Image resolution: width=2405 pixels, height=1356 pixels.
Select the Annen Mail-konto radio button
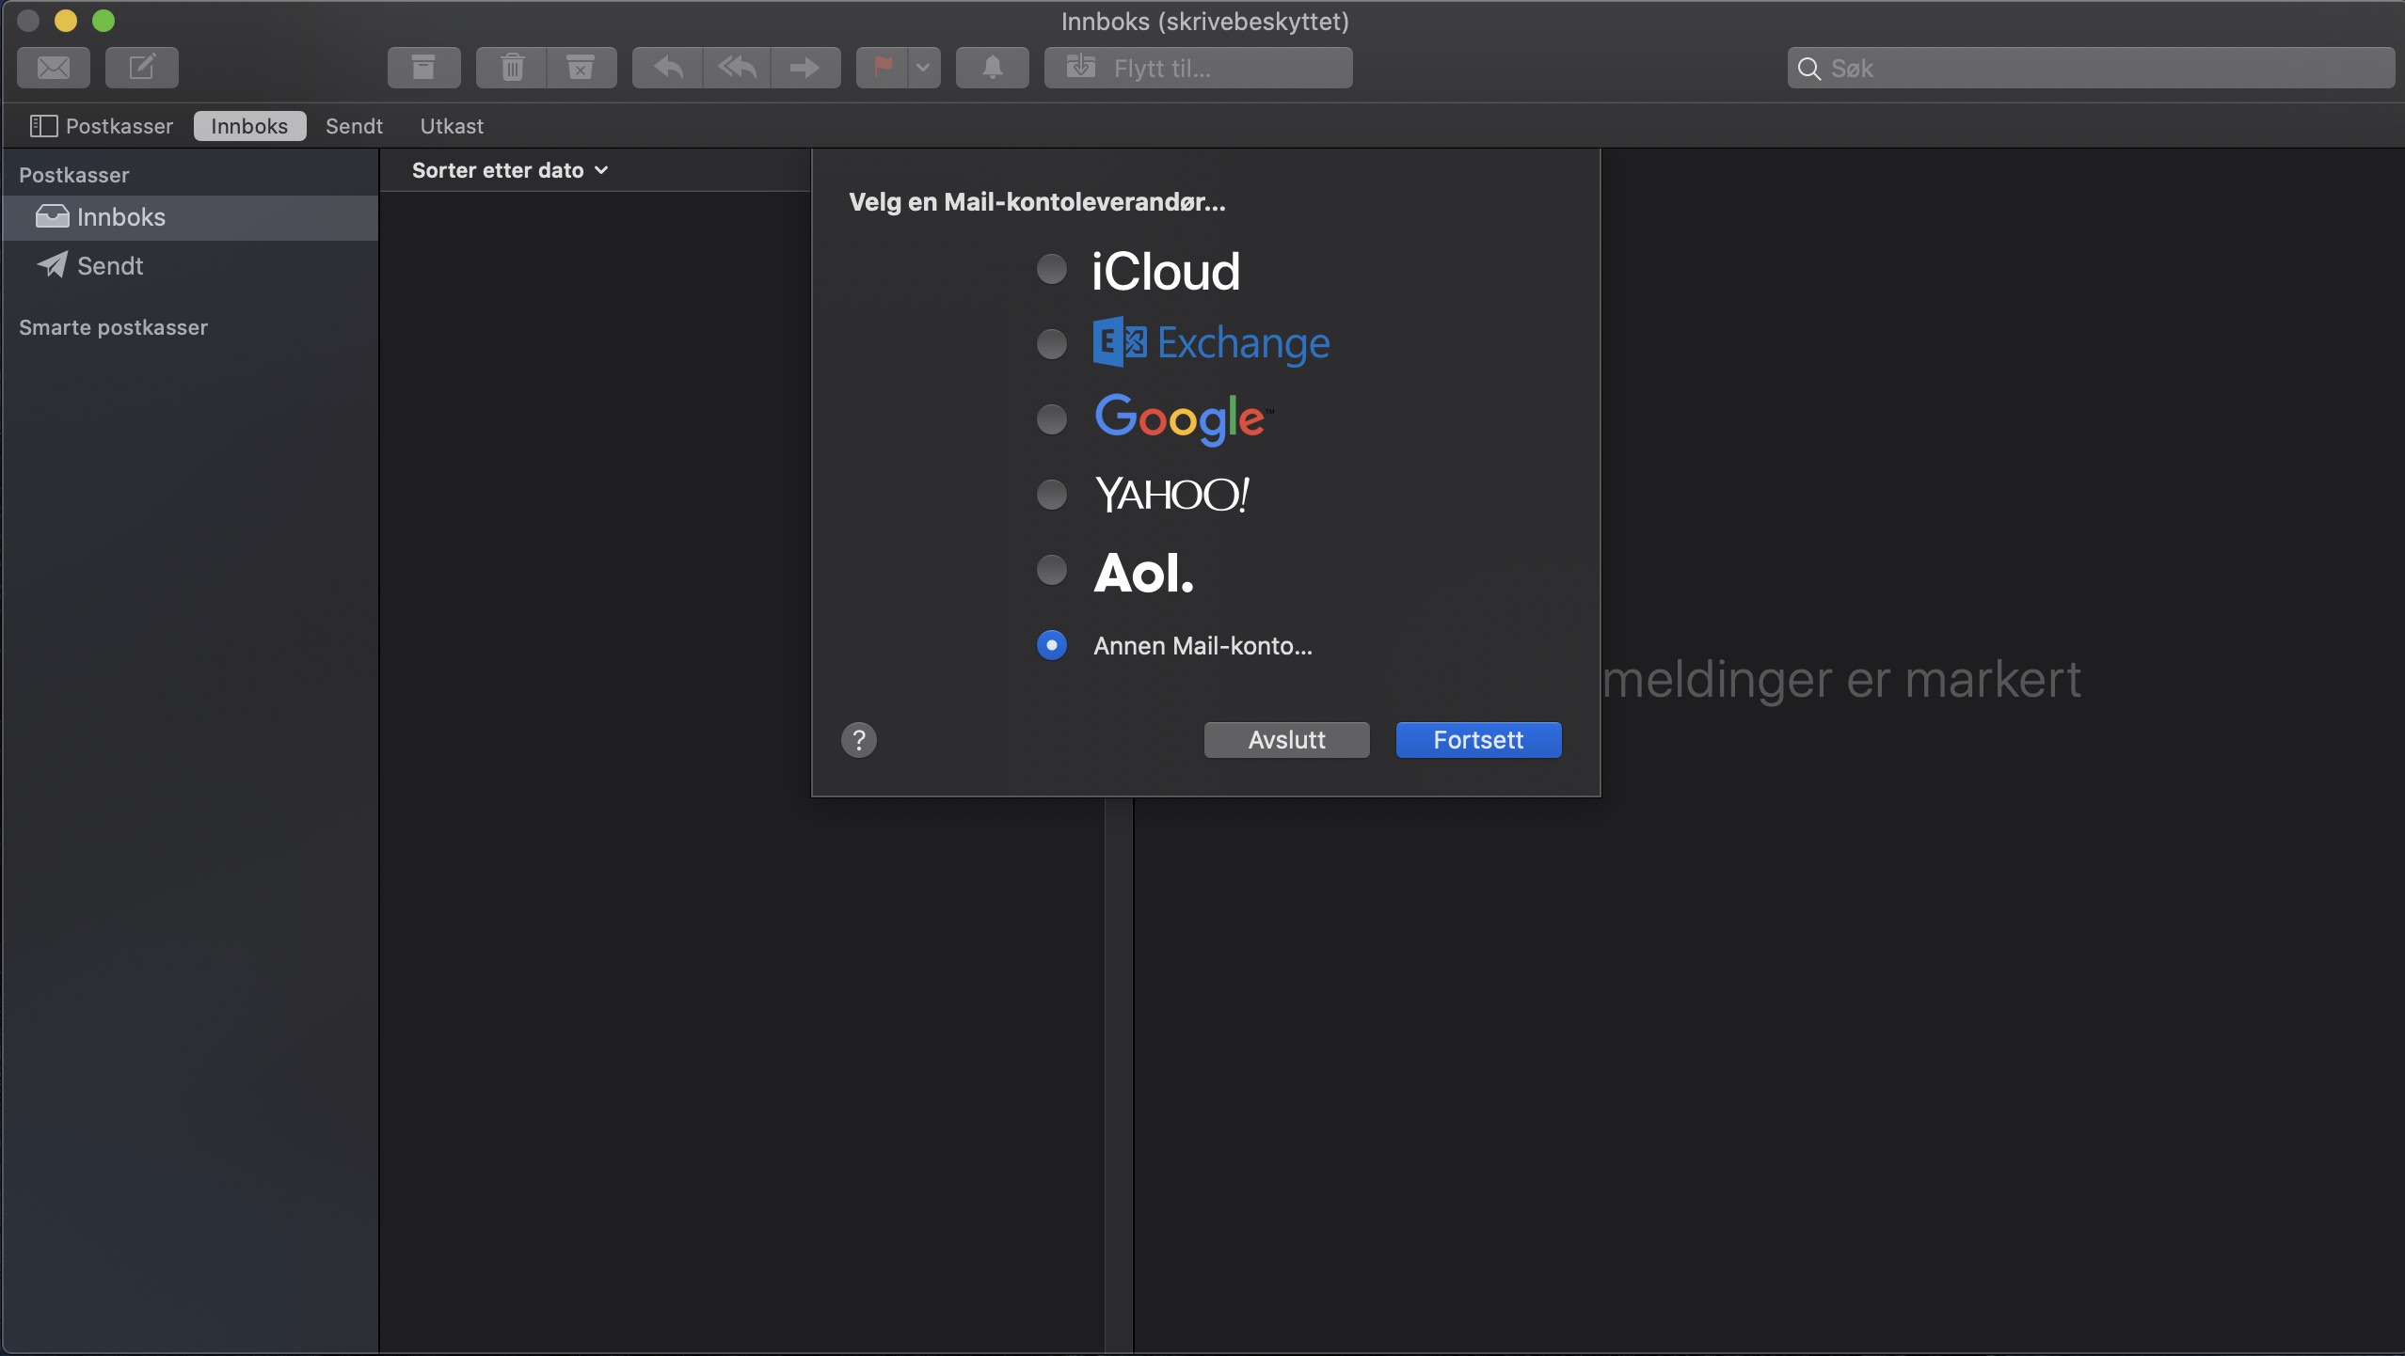pos(1052,646)
